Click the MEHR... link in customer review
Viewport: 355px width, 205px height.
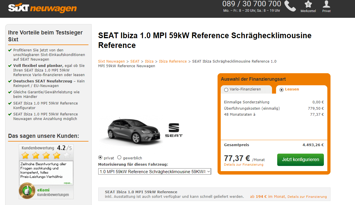(68, 183)
